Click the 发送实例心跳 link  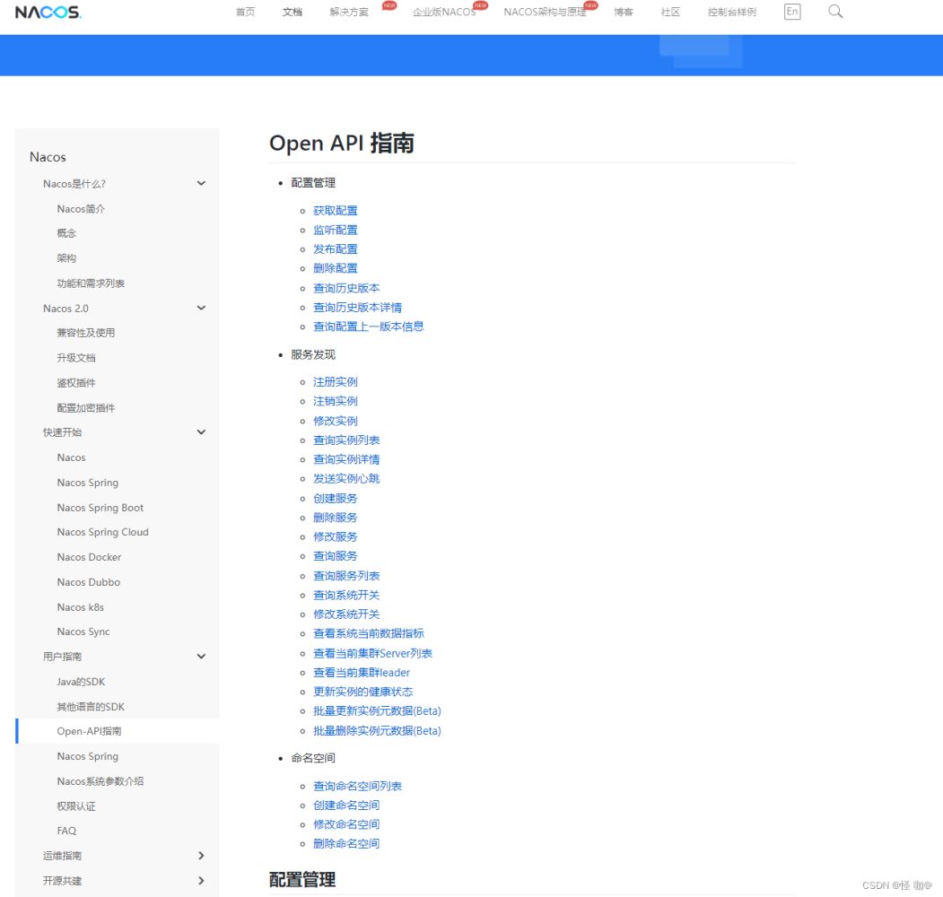pyautogui.click(x=345, y=479)
